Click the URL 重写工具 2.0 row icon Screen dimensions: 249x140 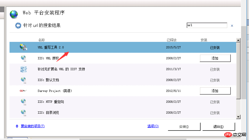(23, 47)
